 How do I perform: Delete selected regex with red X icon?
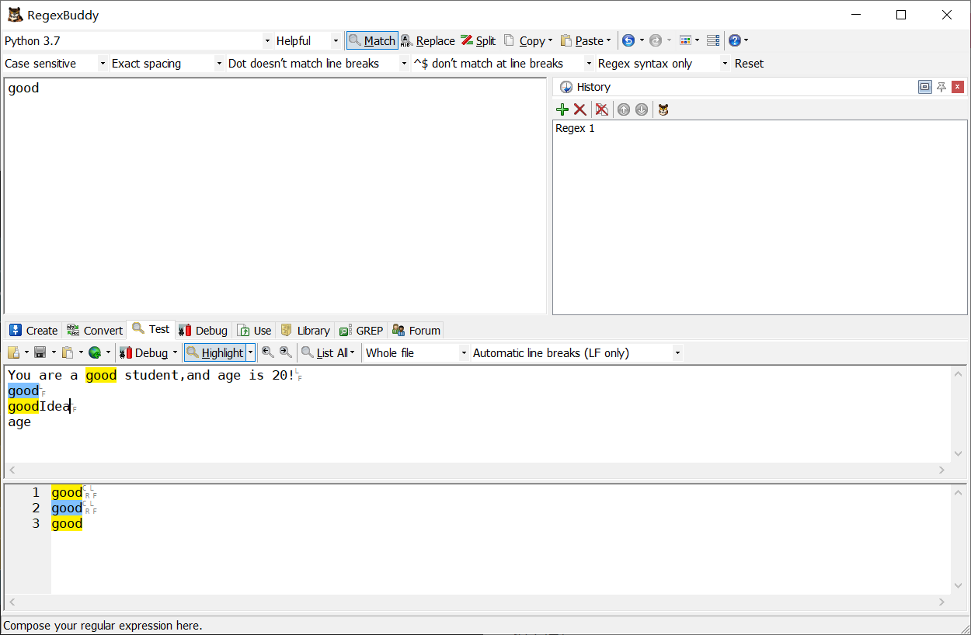pyautogui.click(x=580, y=109)
